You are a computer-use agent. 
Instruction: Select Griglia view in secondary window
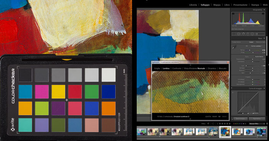157,68
